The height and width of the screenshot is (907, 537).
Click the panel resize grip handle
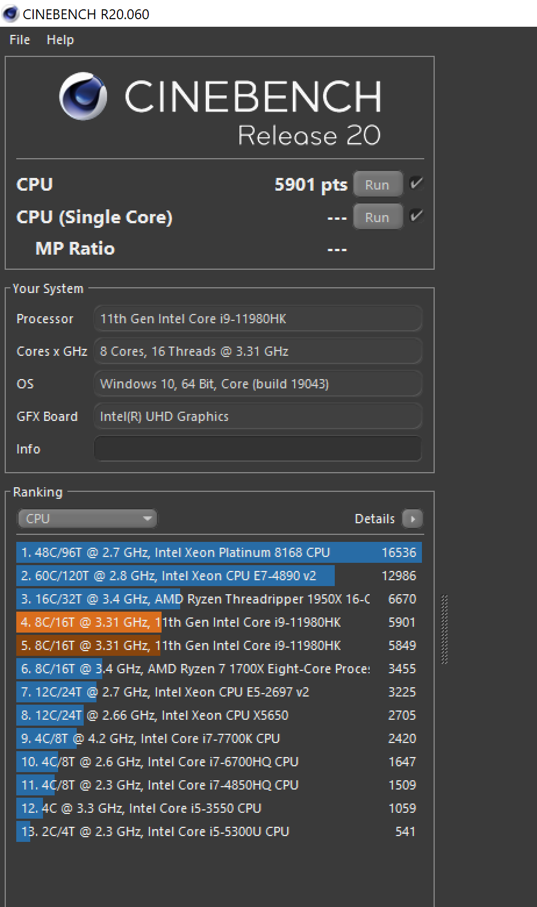[445, 629]
